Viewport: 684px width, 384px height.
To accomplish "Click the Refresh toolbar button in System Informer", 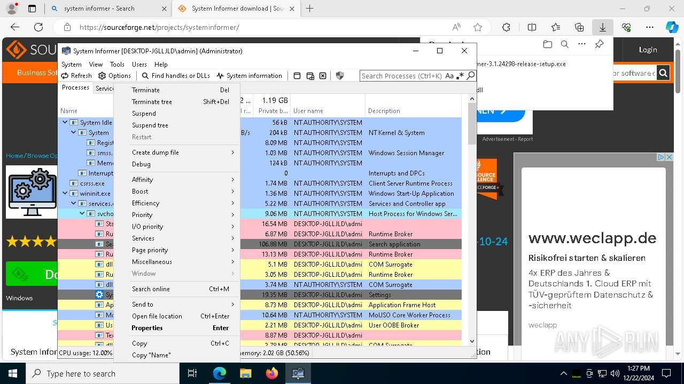I will tap(76, 76).
